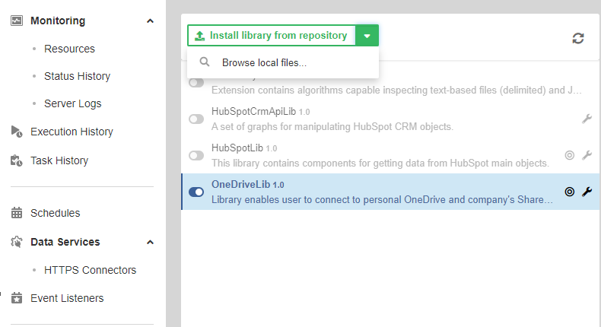This screenshot has height=327, width=601.
Task: Click the Data Services gear icon
Action: coord(17,242)
